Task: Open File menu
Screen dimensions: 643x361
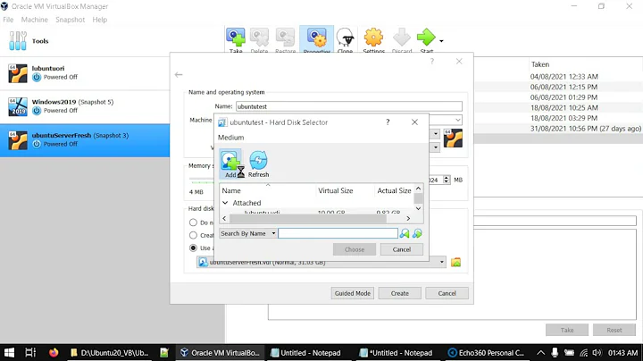Action: click(x=8, y=20)
